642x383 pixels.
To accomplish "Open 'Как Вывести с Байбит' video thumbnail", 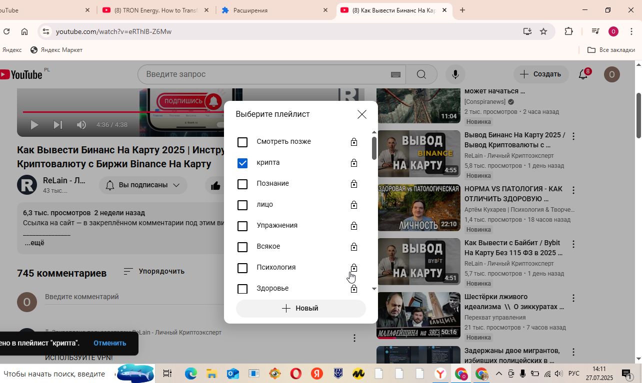I will (x=418, y=262).
